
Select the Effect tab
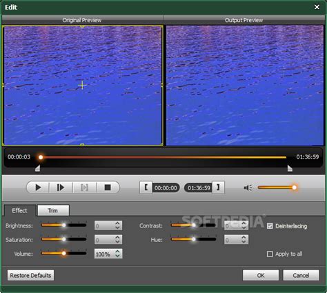click(x=20, y=210)
